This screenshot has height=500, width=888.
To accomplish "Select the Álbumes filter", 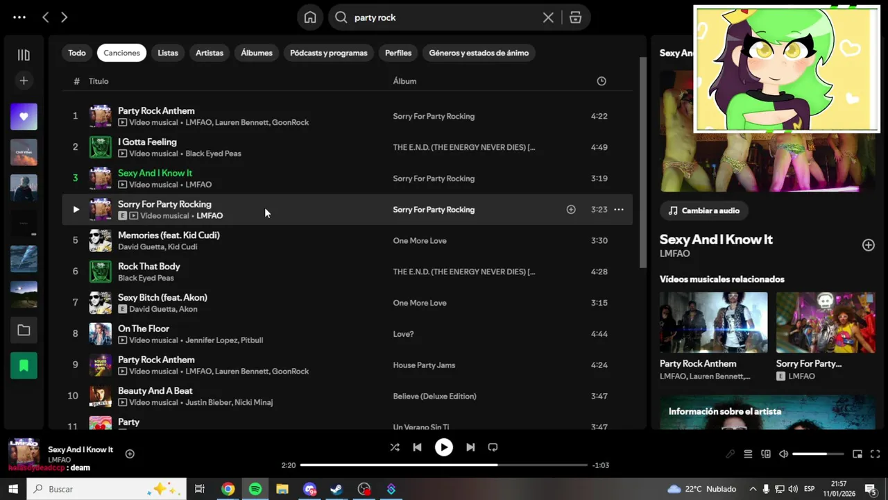I will 257,53.
